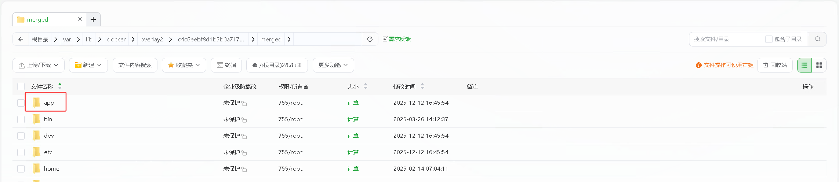The width and height of the screenshot is (839, 182).
Task: Click lock icon for the bin folder
Action: (x=244, y=120)
